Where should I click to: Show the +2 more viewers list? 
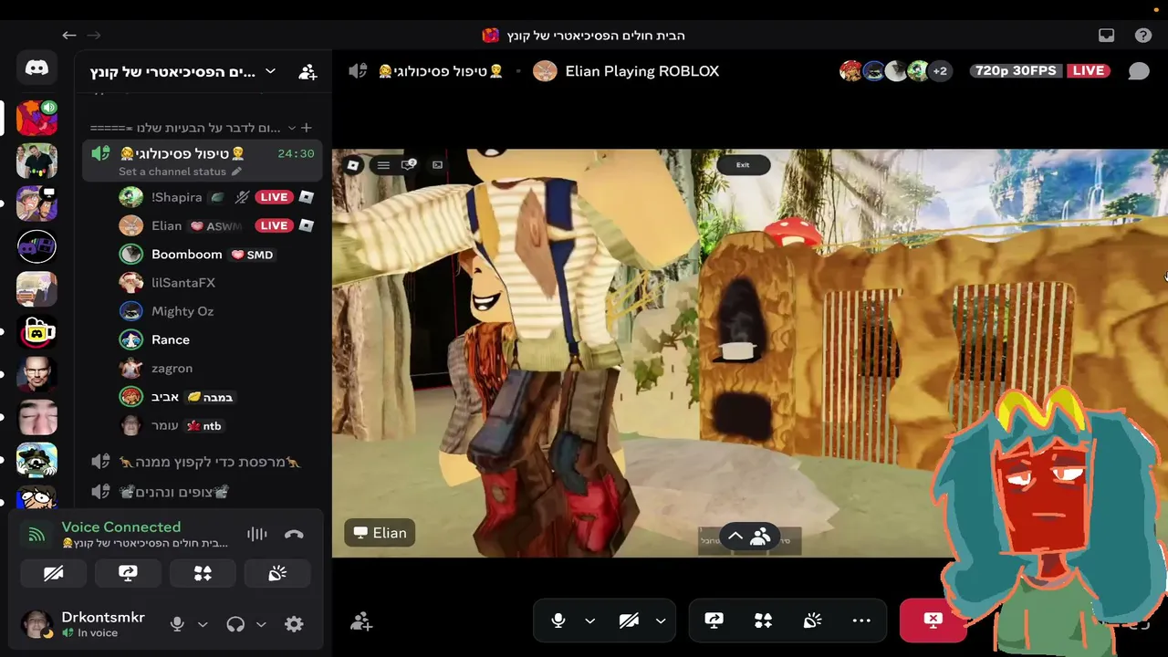940,71
